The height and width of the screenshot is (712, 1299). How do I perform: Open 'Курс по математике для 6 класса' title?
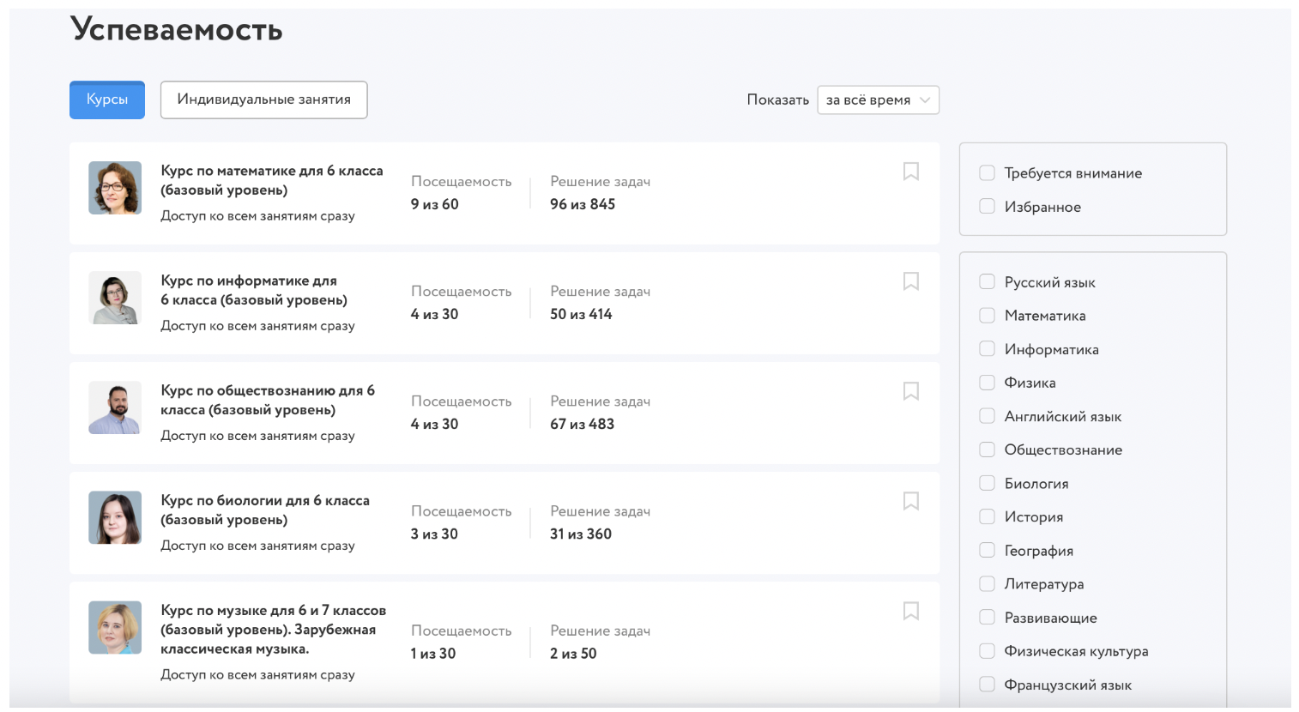click(272, 180)
